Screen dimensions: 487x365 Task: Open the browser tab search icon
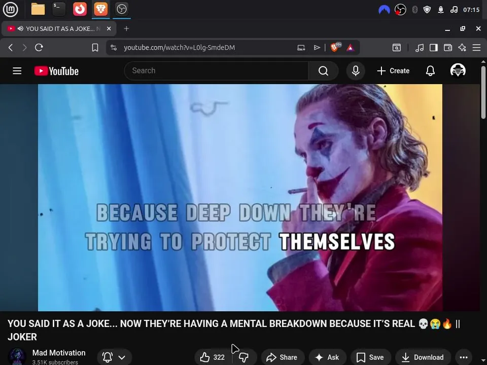(397, 48)
